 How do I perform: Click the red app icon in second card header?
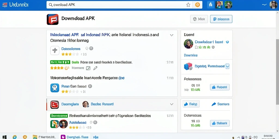54,105
